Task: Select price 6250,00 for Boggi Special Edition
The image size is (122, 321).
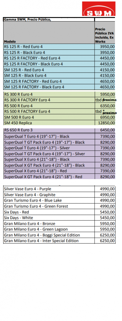Action: coord(107,235)
